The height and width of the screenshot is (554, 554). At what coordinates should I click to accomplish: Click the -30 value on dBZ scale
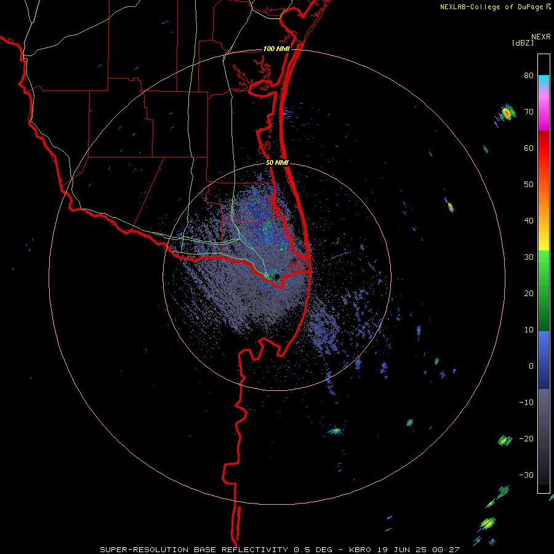[526, 475]
